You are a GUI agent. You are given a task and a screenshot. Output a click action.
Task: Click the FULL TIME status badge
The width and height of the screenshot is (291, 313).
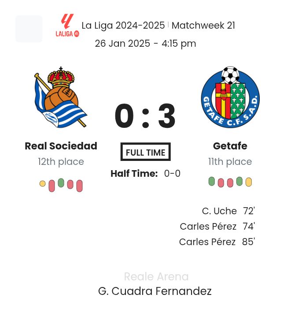click(x=145, y=152)
